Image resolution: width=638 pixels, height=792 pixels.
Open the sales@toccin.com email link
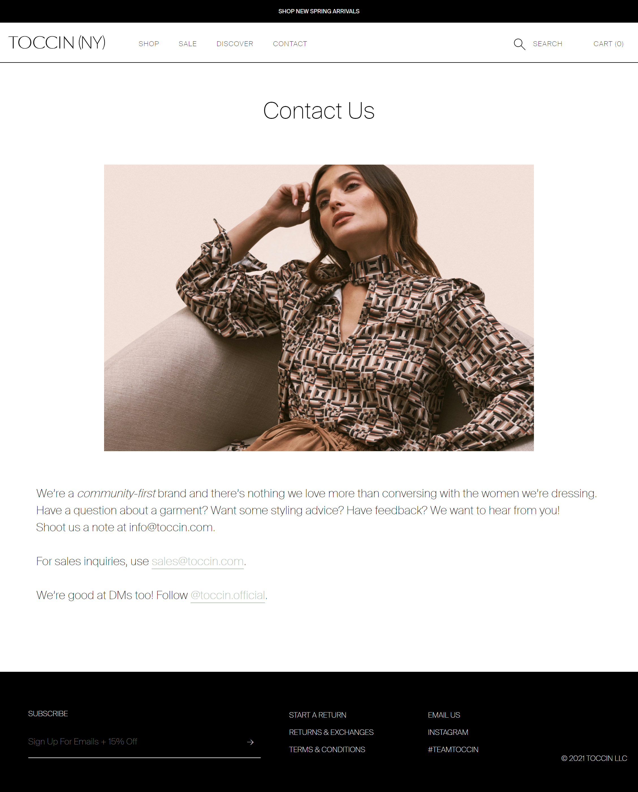click(x=198, y=561)
